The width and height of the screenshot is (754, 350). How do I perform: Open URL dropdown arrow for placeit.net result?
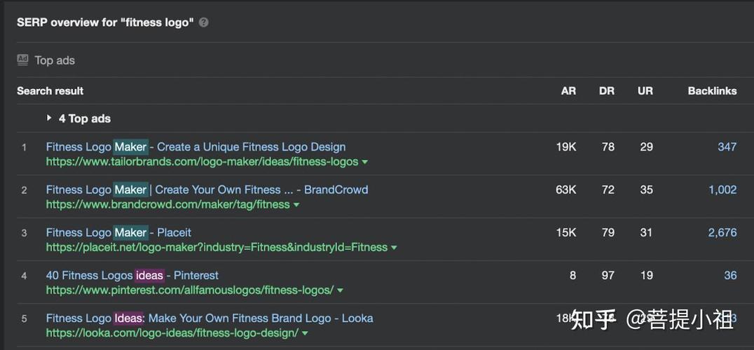[x=394, y=248]
